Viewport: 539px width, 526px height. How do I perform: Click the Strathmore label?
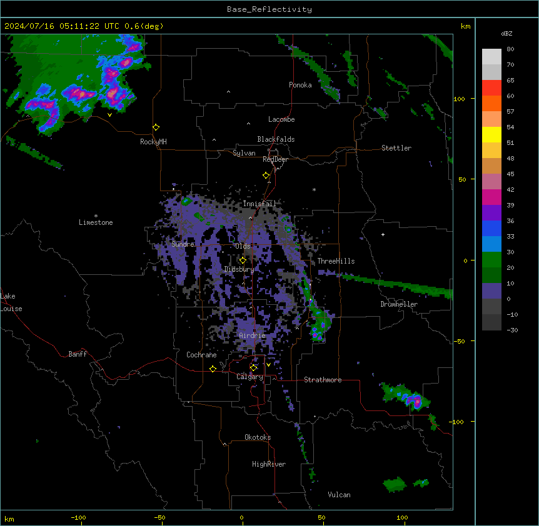tap(323, 380)
